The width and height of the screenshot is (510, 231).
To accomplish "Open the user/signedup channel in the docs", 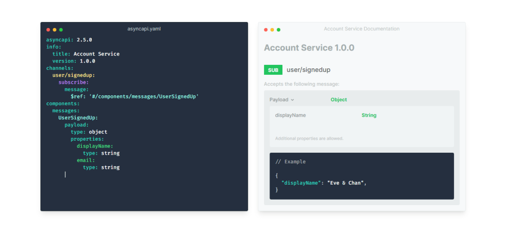I will point(308,70).
